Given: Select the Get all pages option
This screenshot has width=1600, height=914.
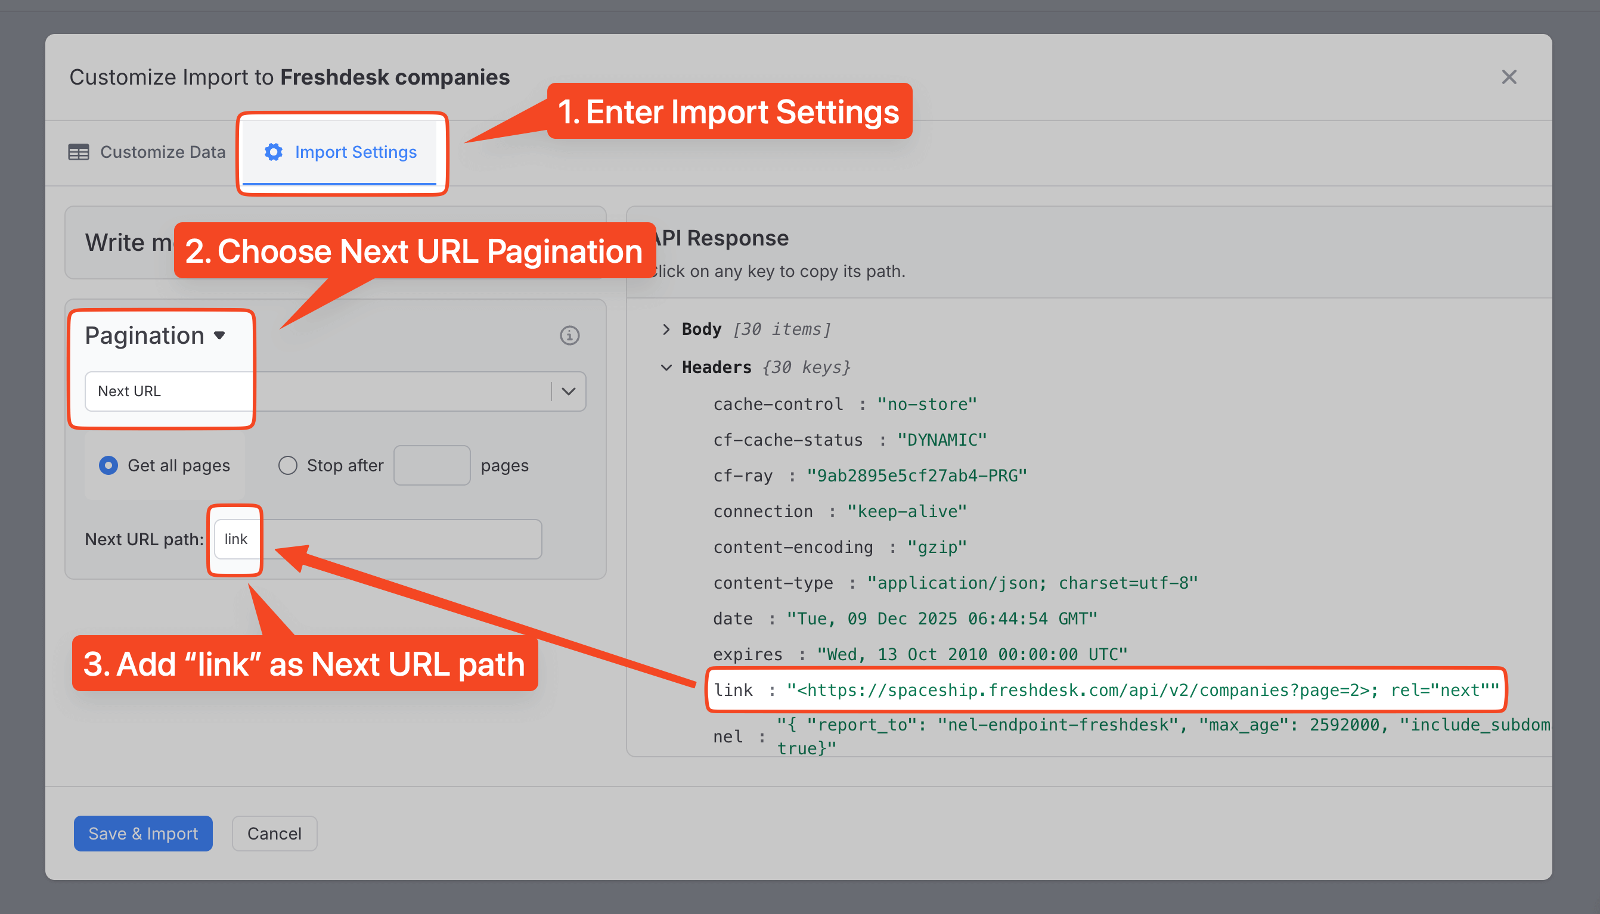Looking at the screenshot, I should click(108, 465).
